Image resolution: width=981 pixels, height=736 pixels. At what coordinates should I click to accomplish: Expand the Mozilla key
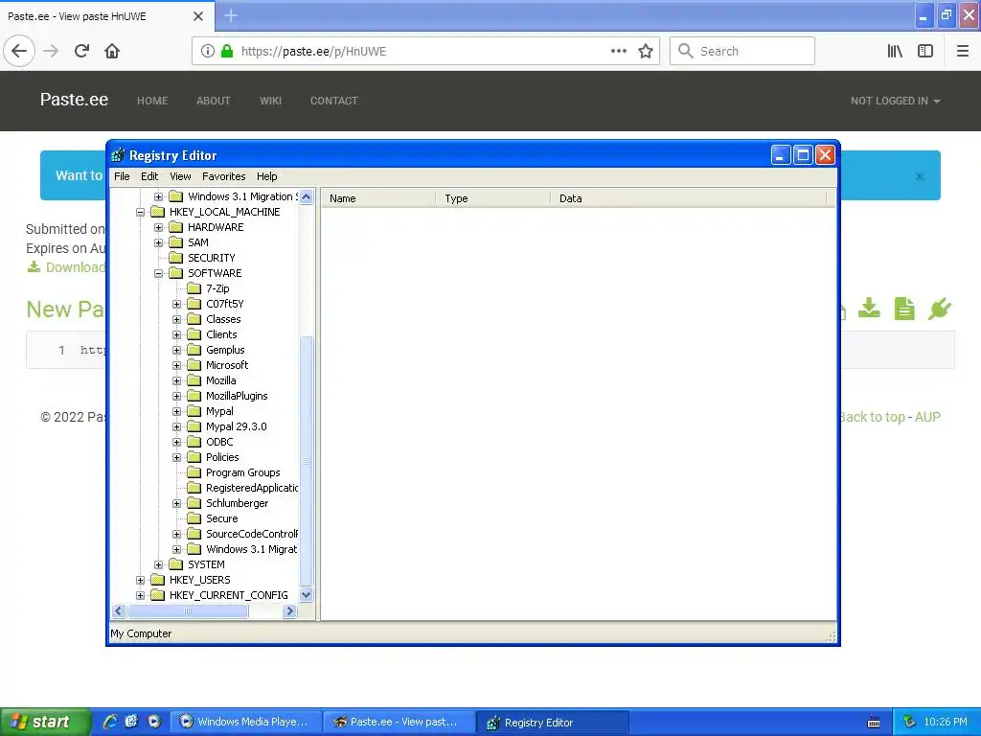pos(176,380)
